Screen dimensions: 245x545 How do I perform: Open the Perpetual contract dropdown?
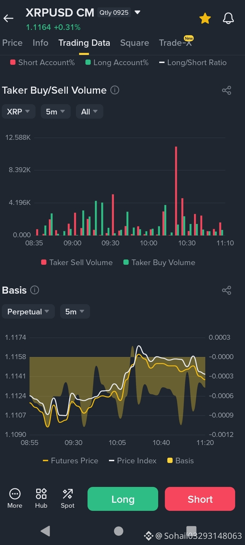click(x=28, y=312)
